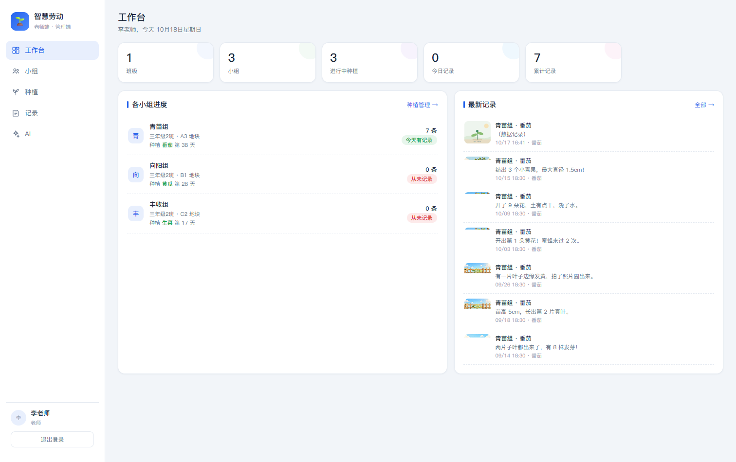
Task: Click the 智慧劳动 sprout logo icon
Action: pos(20,21)
